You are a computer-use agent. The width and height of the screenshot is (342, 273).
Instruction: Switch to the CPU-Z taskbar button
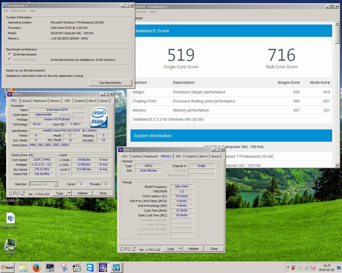point(103,267)
